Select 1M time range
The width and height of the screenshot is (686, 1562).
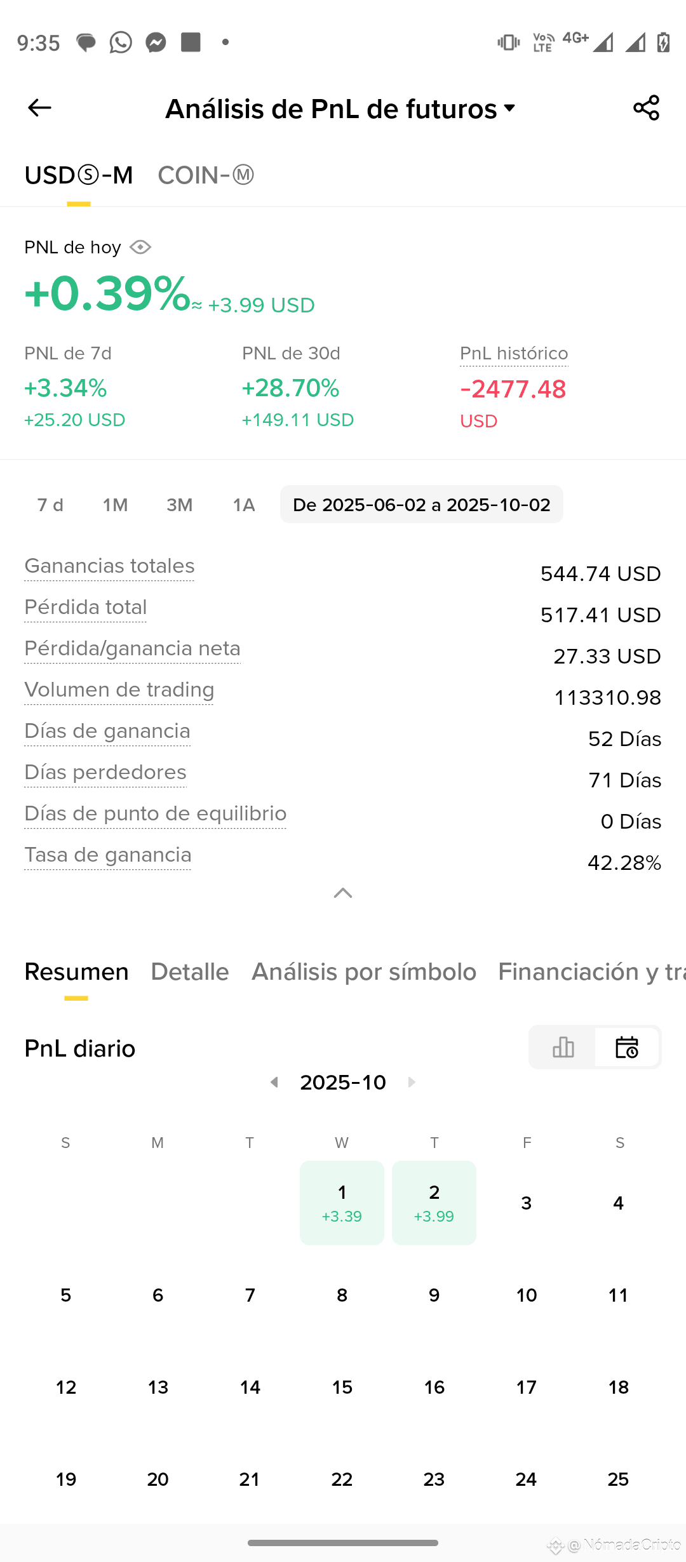[115, 505]
